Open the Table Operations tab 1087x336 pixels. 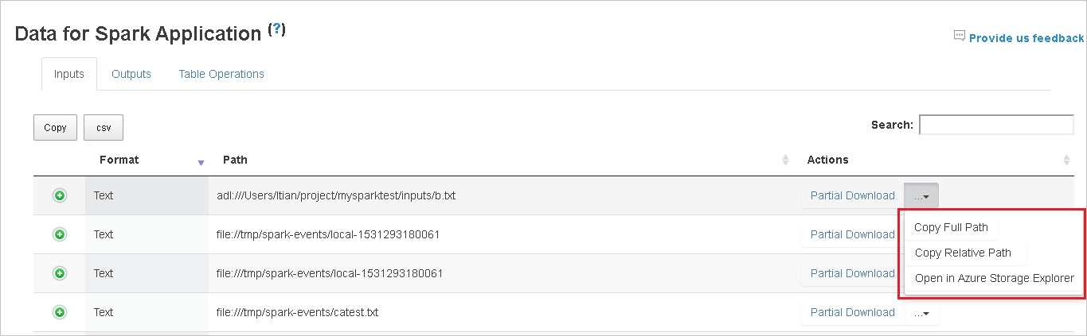coord(221,74)
